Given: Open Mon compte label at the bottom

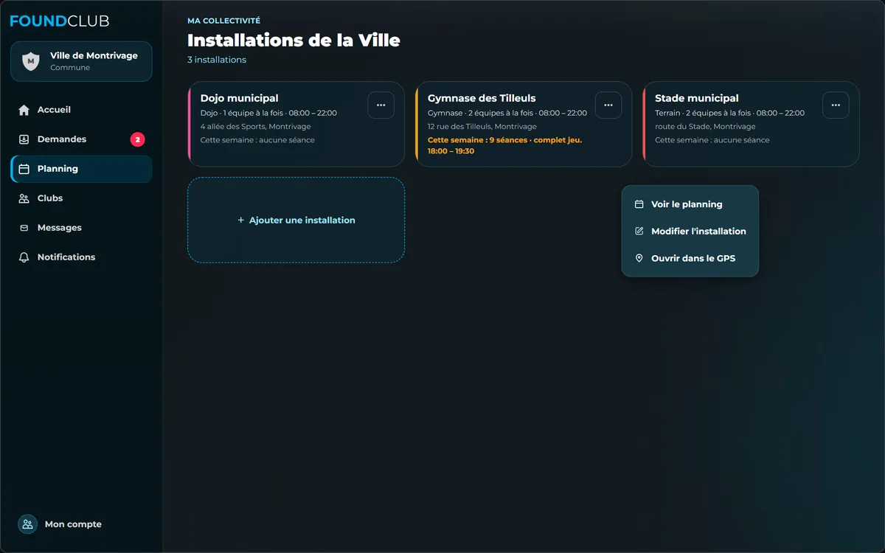Looking at the screenshot, I should (x=73, y=524).
